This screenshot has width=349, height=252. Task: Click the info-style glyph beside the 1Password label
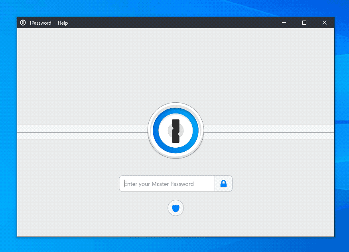tap(23, 23)
